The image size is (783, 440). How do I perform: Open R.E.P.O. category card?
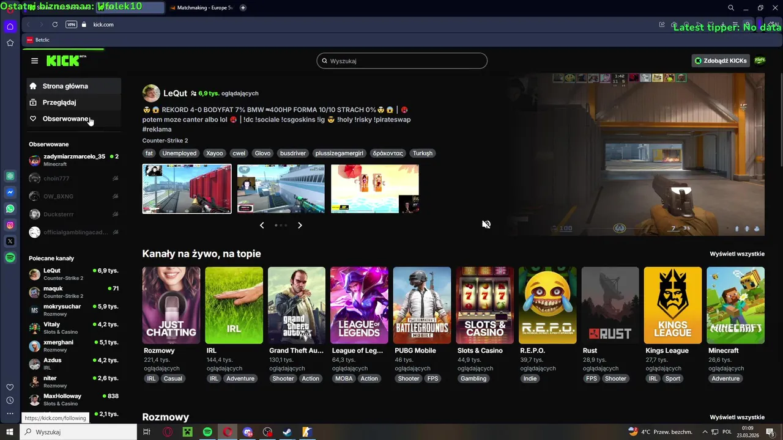pyautogui.click(x=547, y=305)
